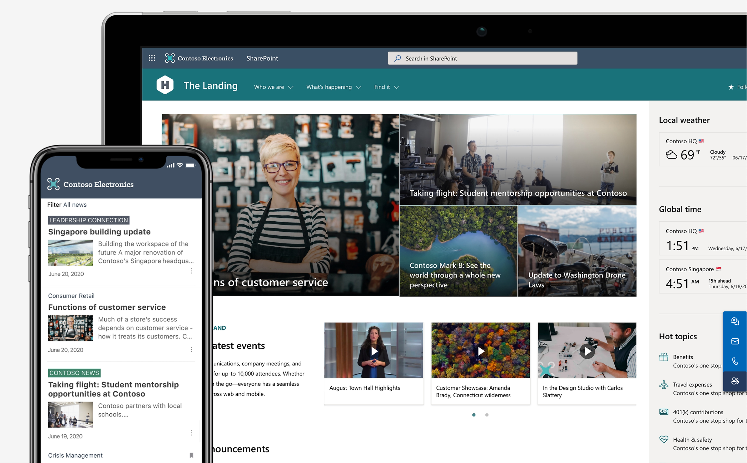Open the 401(k) contributions hot topic
The width and height of the screenshot is (747, 463).
[x=698, y=412]
